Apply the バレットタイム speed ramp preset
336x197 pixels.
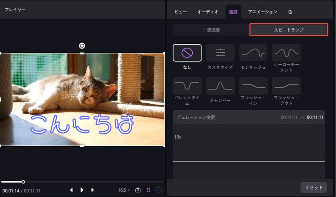click(187, 86)
